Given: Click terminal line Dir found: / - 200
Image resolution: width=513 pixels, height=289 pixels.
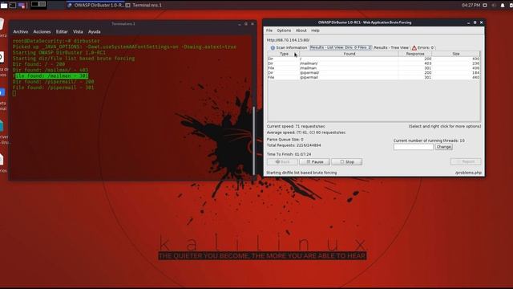Looking at the screenshot, I should click(x=39, y=64).
